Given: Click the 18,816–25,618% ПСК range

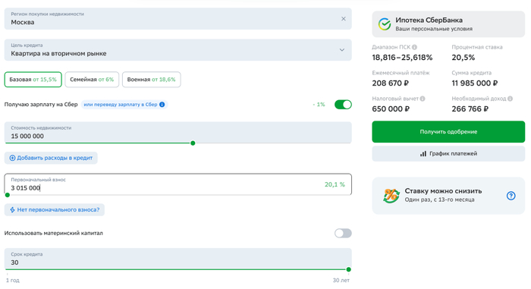Looking at the screenshot, I should click(x=402, y=58).
